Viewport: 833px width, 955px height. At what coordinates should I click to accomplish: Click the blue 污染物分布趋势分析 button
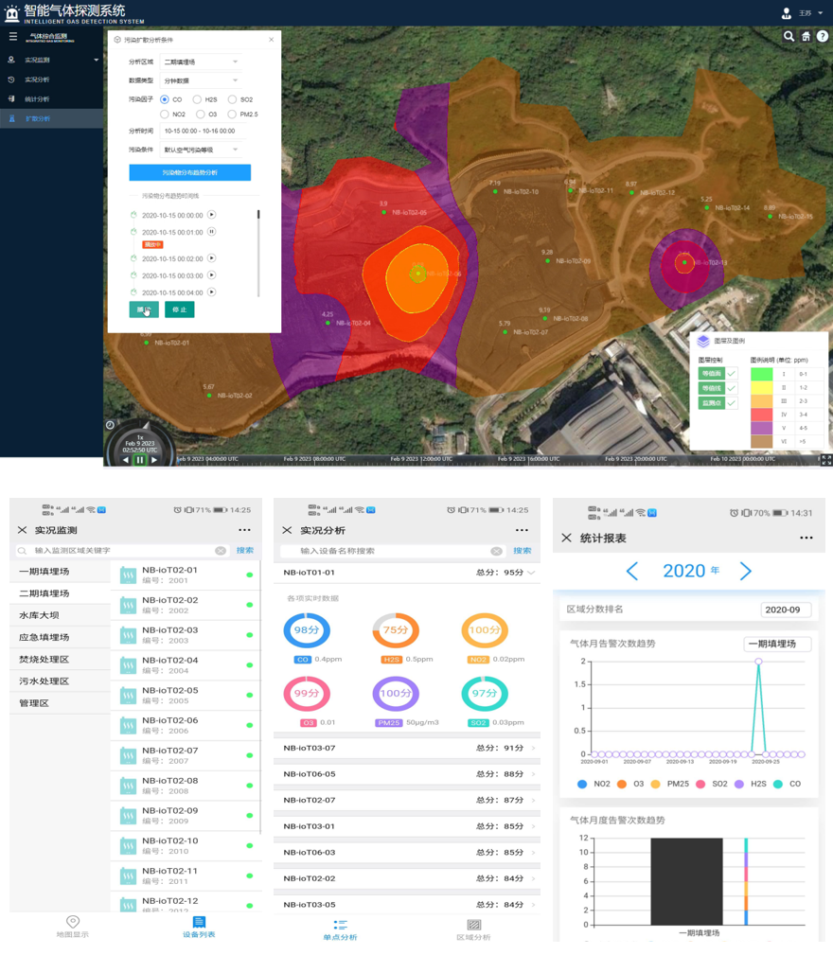[190, 172]
